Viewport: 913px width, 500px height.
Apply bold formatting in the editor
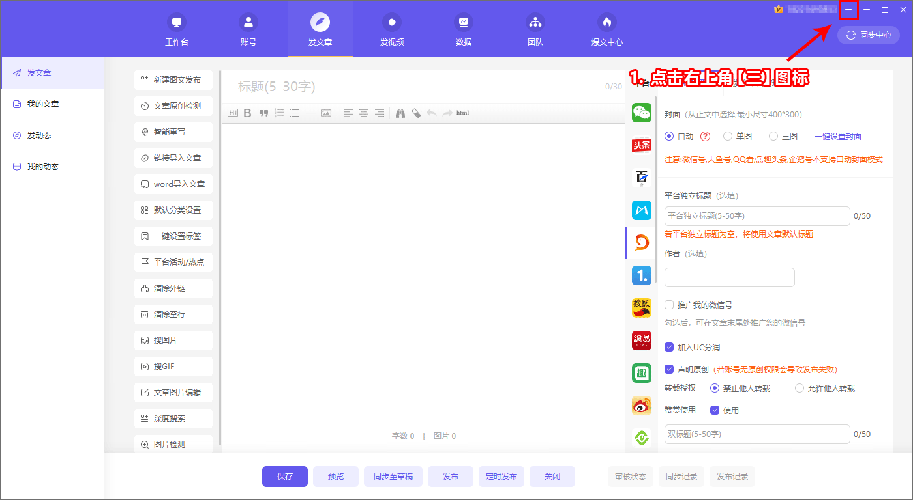247,113
